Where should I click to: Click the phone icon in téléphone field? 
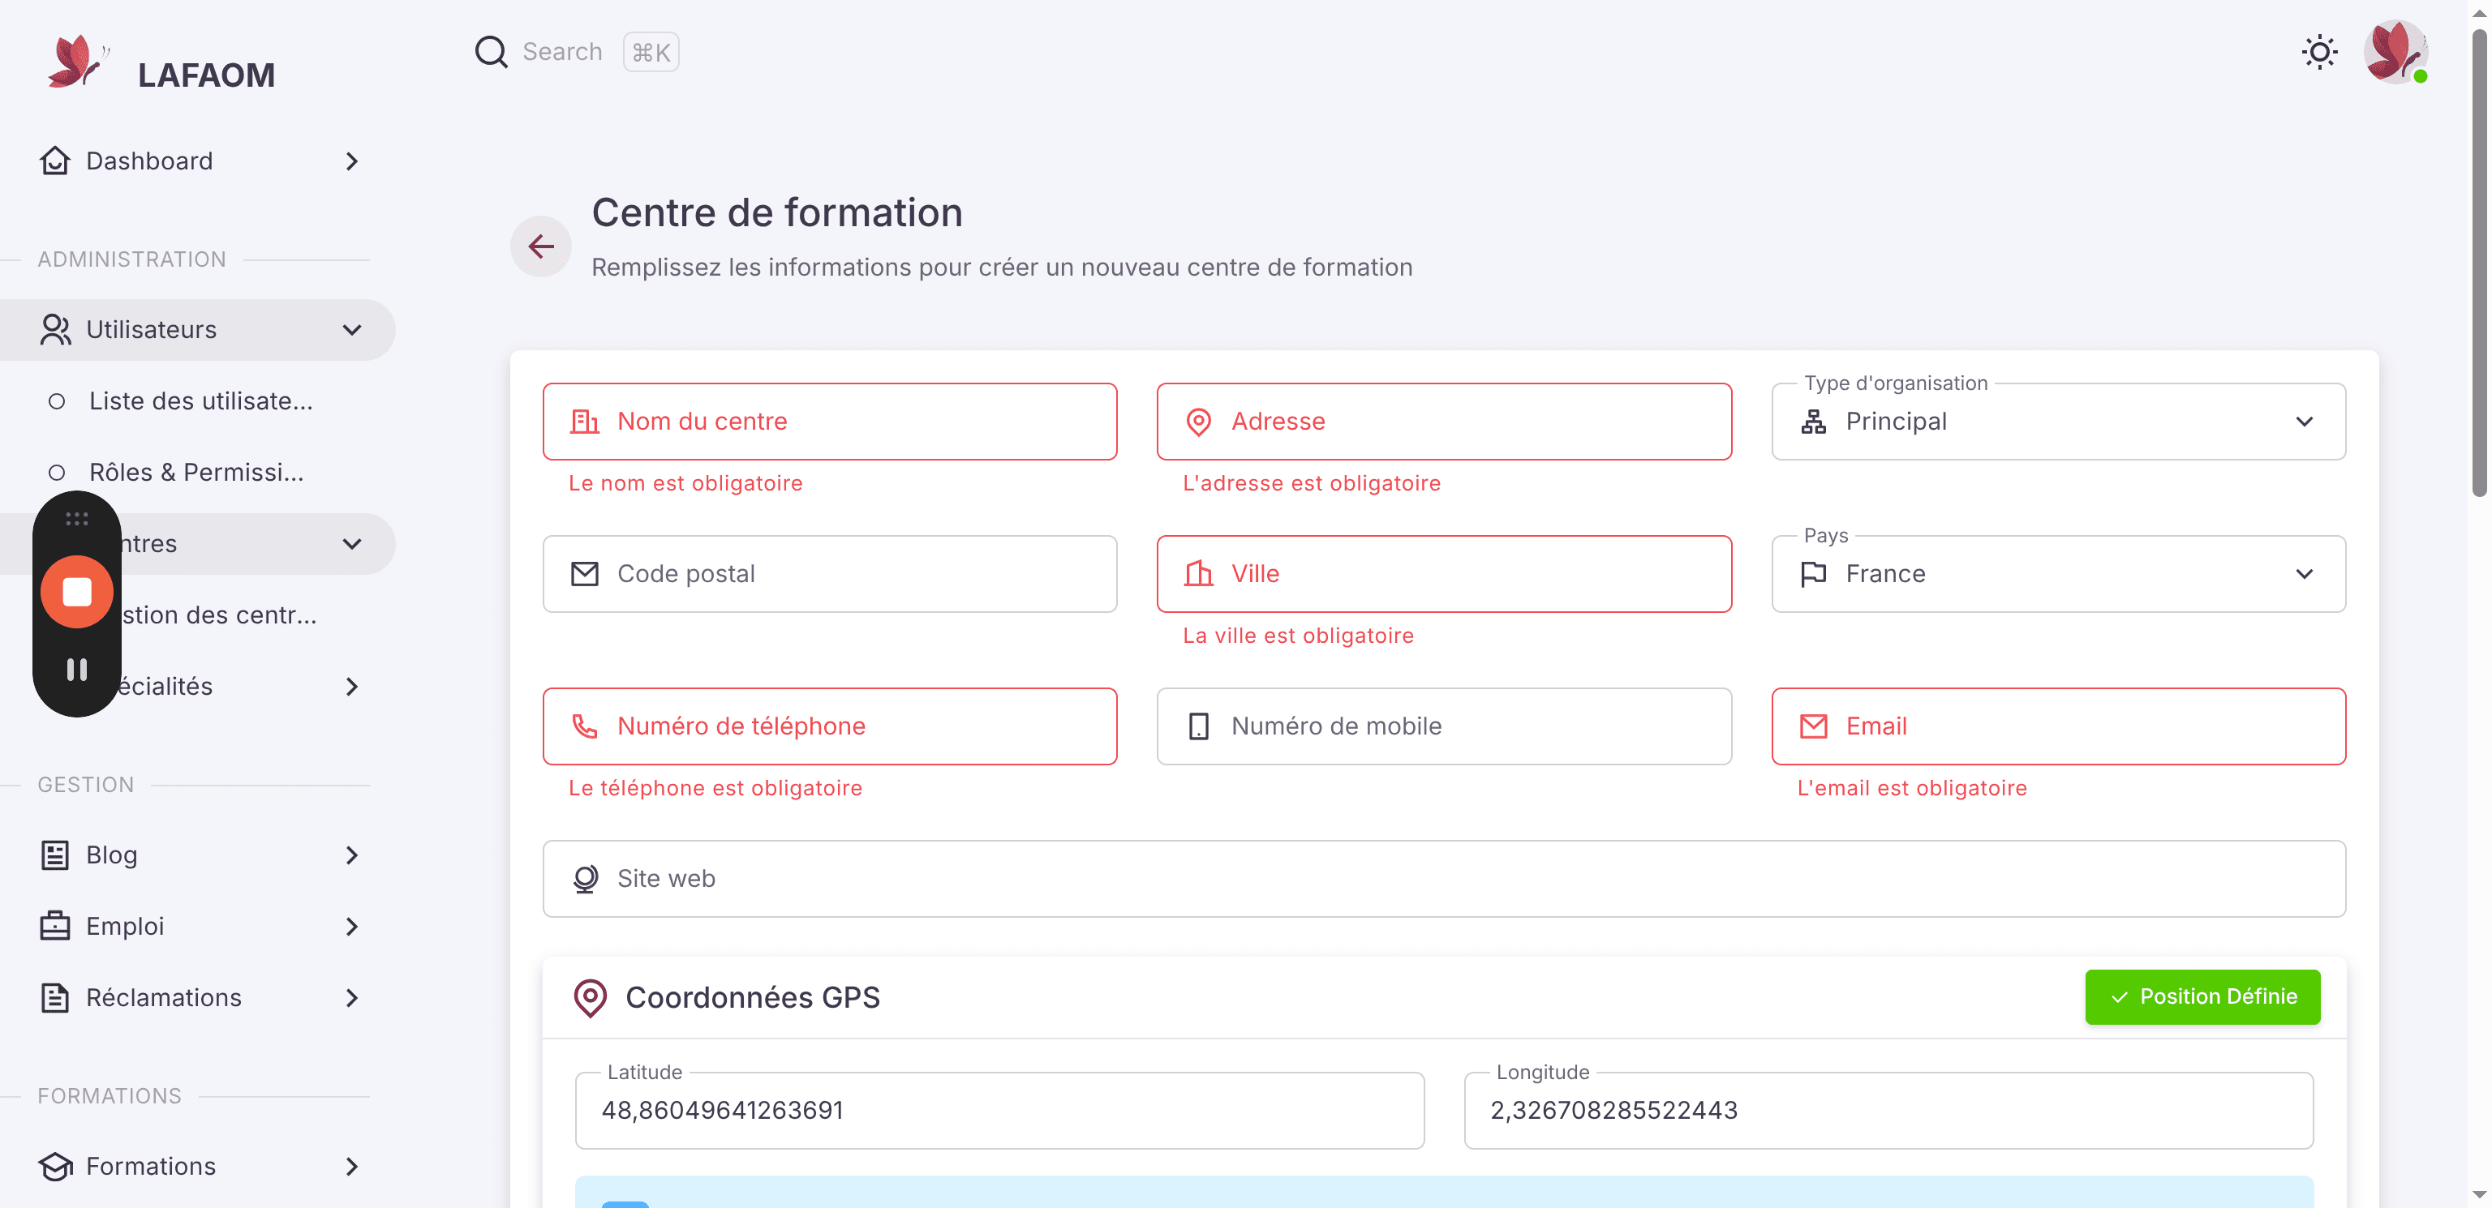pyautogui.click(x=585, y=726)
